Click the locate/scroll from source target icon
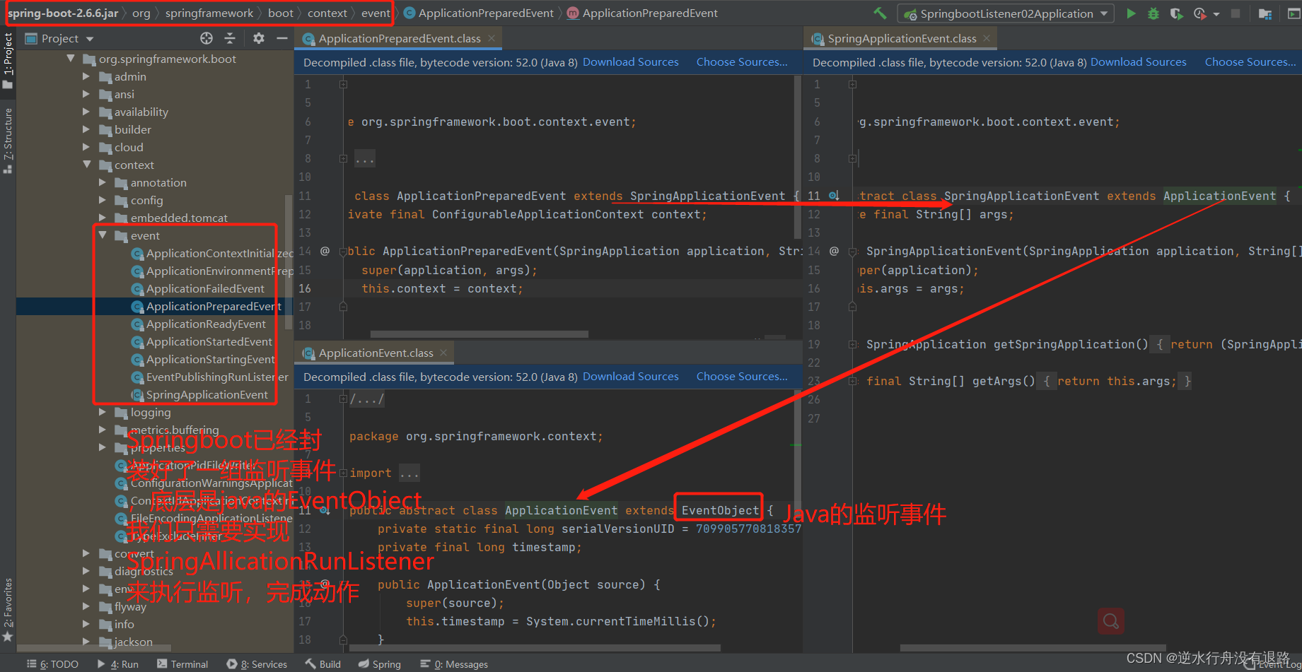1302x672 pixels. pyautogui.click(x=207, y=38)
